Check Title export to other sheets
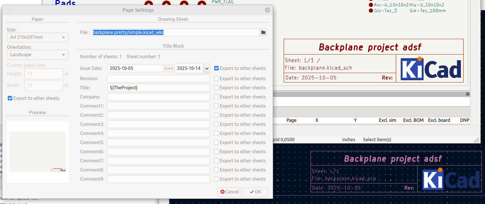The image size is (485, 204). tap(217, 88)
